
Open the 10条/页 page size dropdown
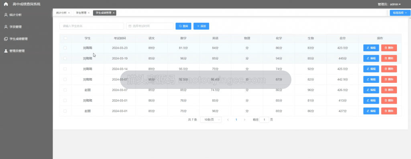click(211, 119)
